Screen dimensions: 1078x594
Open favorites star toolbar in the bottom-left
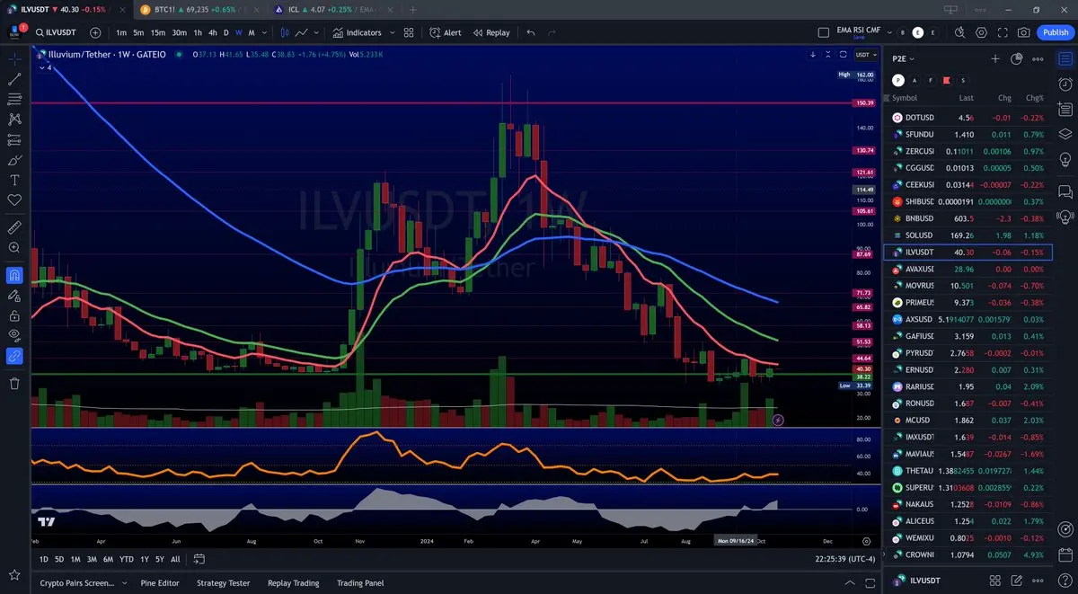pyautogui.click(x=14, y=574)
